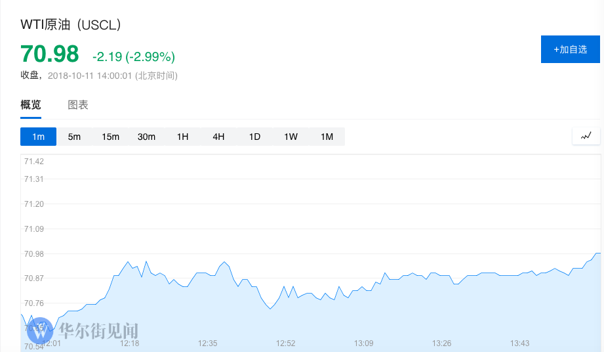Choose the 30m timeframe

[146, 137]
